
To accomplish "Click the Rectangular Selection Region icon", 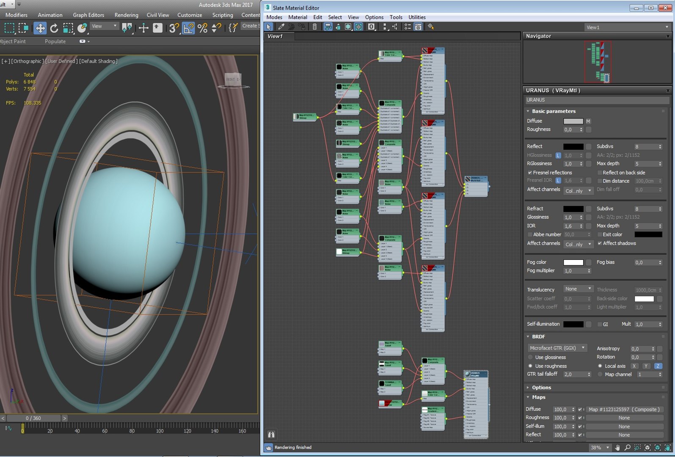I will point(9,28).
